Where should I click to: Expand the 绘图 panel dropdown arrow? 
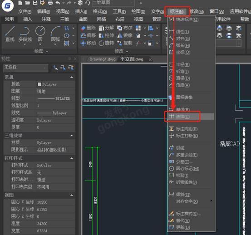click(47, 51)
